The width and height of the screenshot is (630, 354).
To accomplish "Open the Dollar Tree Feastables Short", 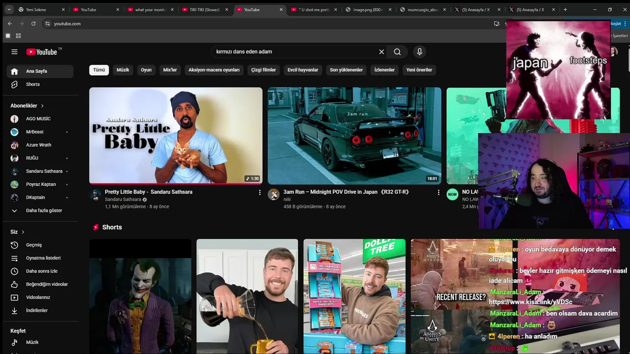I will tap(354, 296).
